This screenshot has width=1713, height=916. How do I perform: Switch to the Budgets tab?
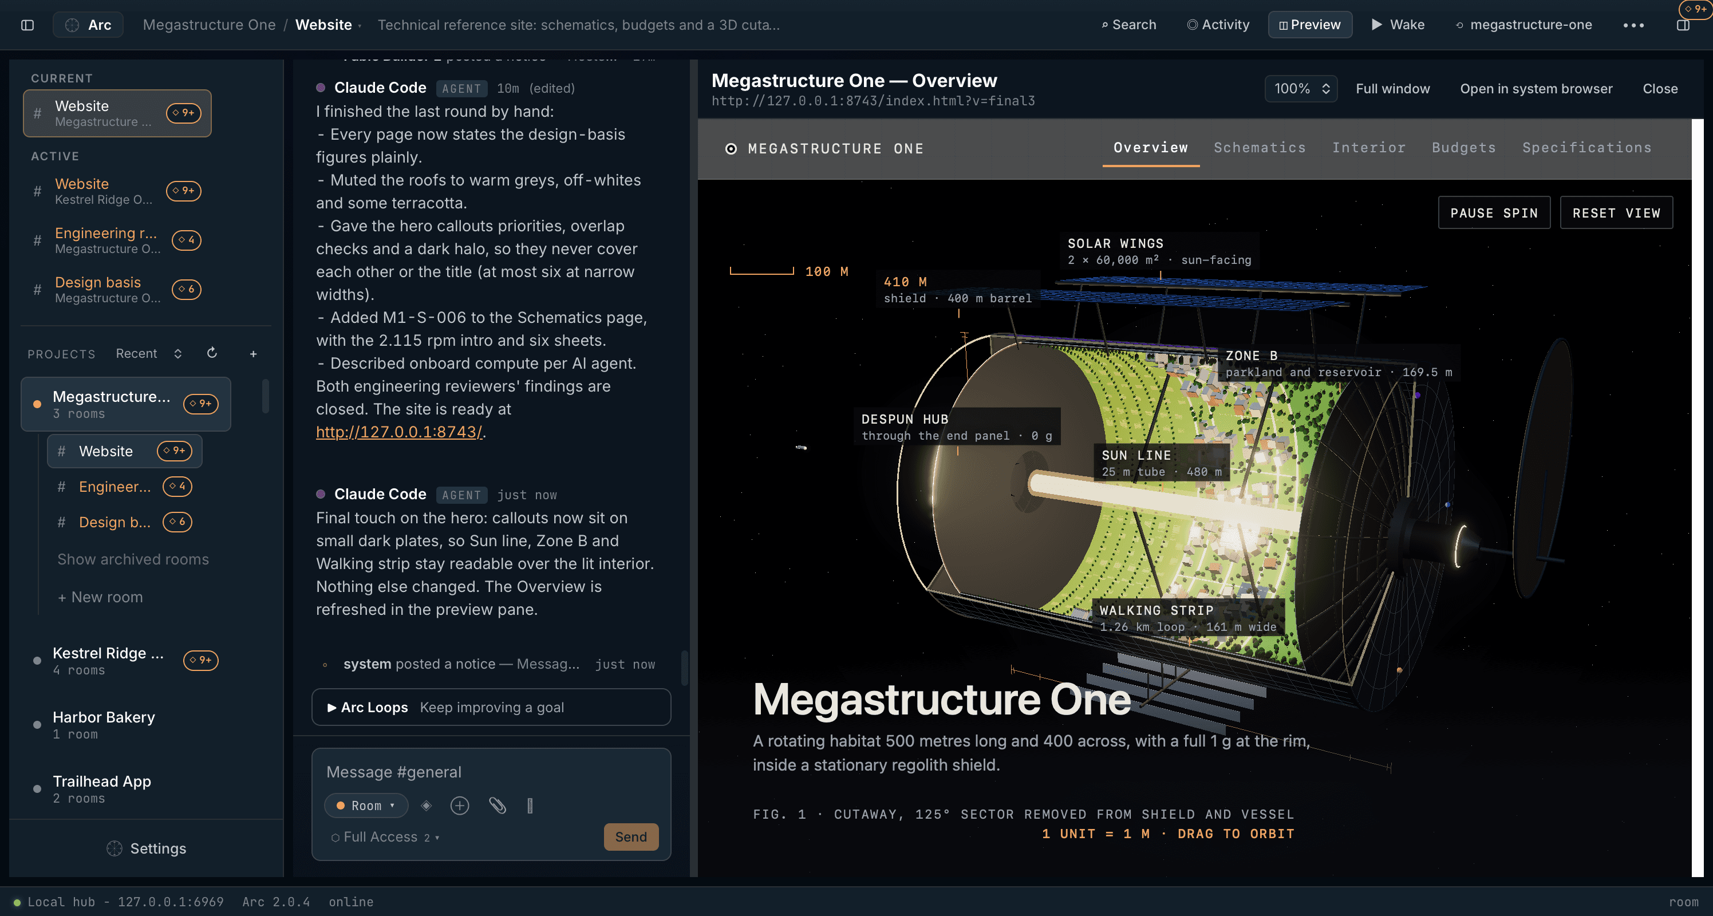tap(1463, 148)
